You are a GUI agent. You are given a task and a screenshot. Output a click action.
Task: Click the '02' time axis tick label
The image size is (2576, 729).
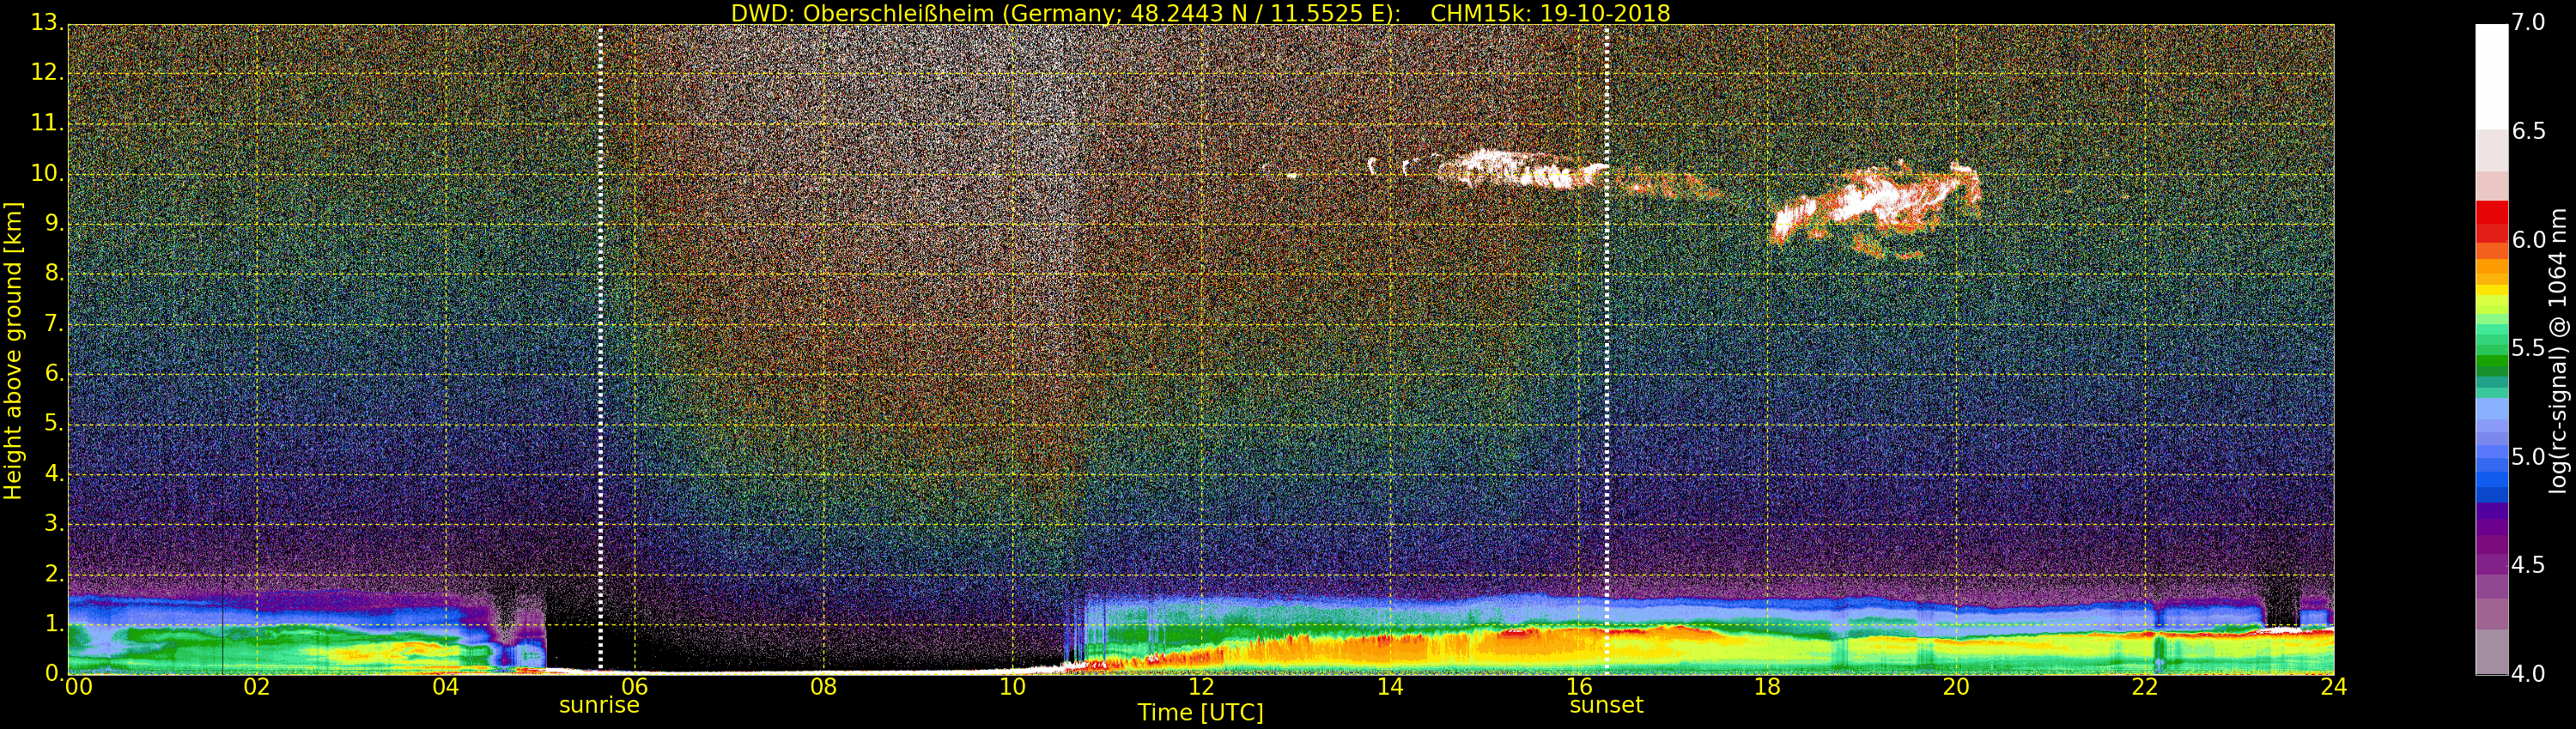[257, 687]
